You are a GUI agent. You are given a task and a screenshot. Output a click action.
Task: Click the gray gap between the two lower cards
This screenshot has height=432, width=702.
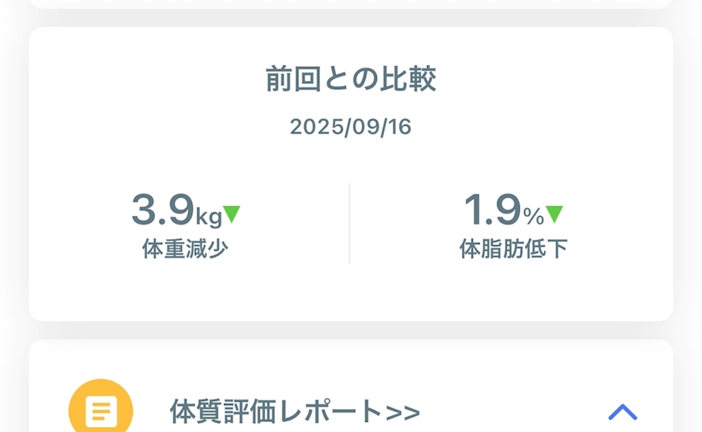(351, 330)
